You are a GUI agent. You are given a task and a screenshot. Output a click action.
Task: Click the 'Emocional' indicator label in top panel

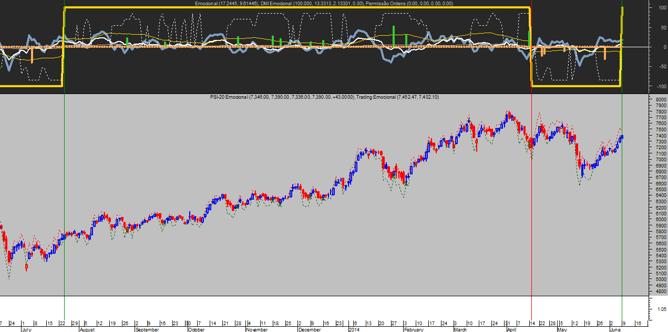[x=207, y=4]
